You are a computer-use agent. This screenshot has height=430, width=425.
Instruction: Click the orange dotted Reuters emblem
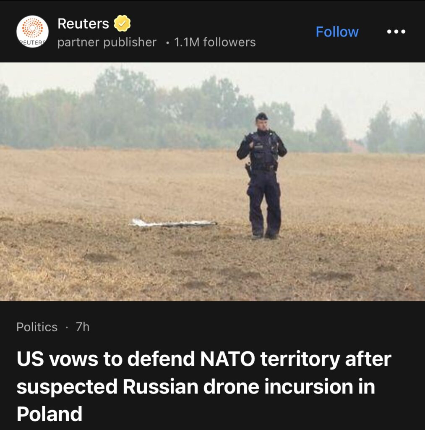point(32,28)
